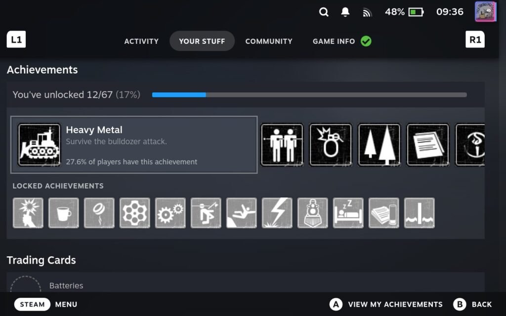Select the locked pillar in water achievement
506x316 pixels.
click(x=419, y=213)
